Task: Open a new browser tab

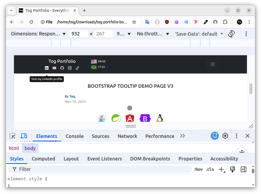Action: (x=84, y=10)
